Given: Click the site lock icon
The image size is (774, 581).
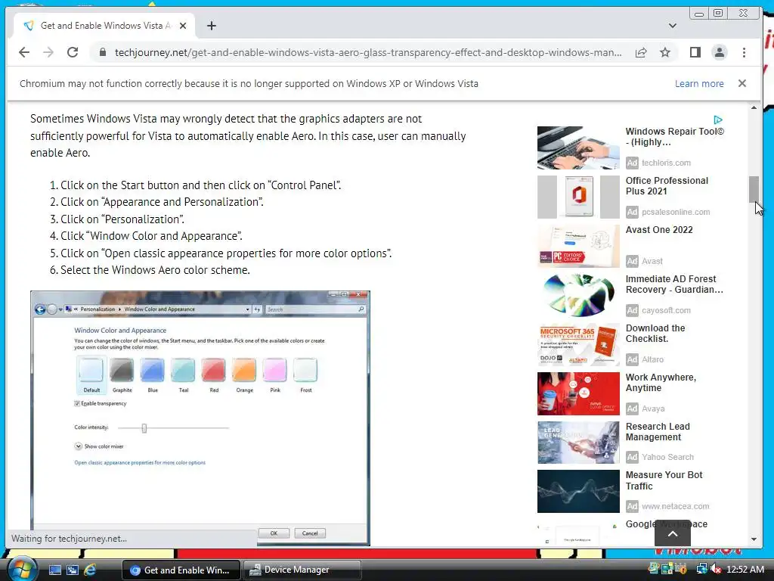Looking at the screenshot, I should coord(102,52).
